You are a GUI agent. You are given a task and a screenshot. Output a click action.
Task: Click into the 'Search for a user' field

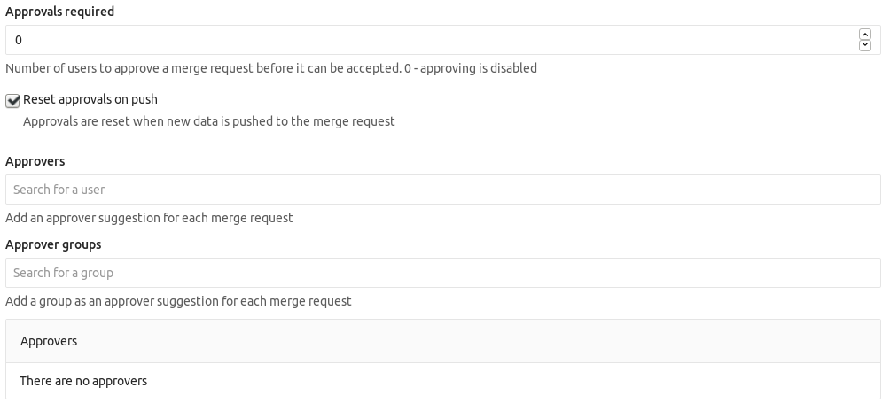click(x=442, y=190)
